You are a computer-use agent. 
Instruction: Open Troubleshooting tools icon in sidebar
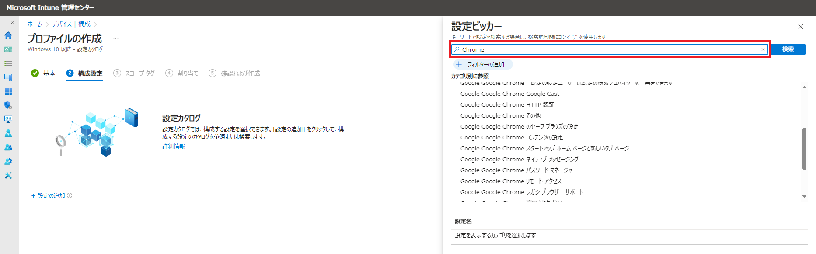[x=8, y=175]
